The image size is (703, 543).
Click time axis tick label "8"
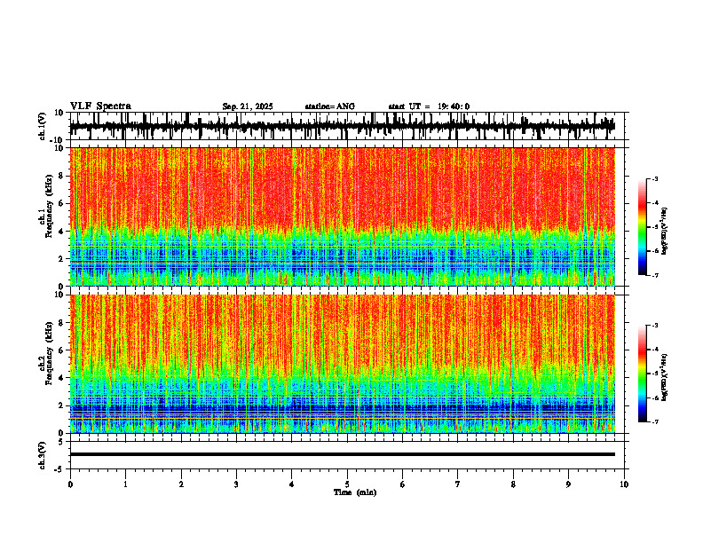[x=513, y=484]
